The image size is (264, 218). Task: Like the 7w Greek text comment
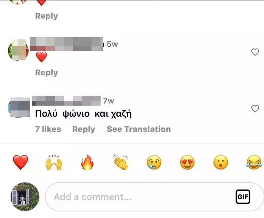(255, 109)
